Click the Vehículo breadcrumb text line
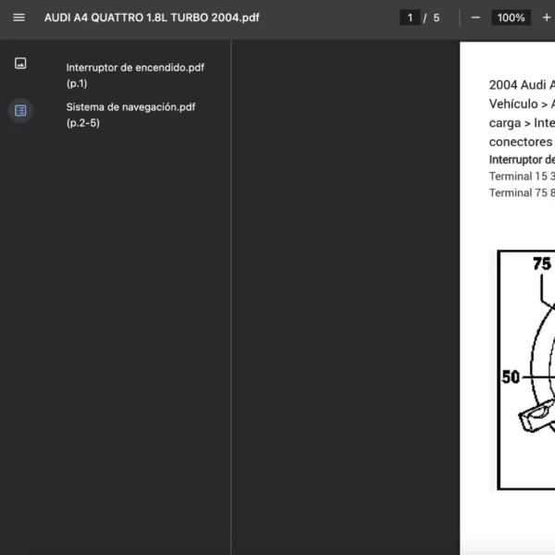 pos(522,104)
